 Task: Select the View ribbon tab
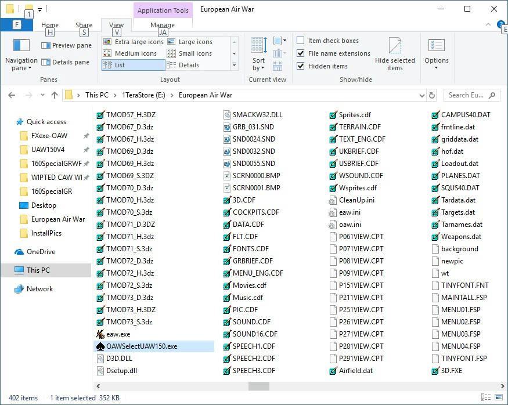click(116, 25)
